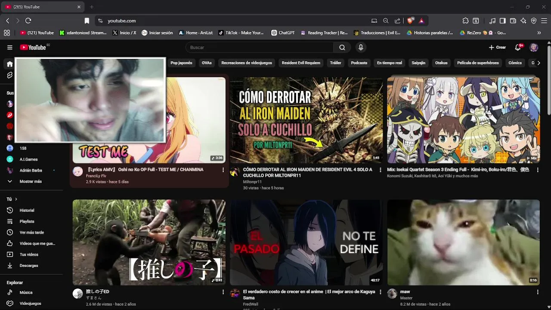Open Adrián Barba subscription
The image size is (551, 310).
(31, 170)
